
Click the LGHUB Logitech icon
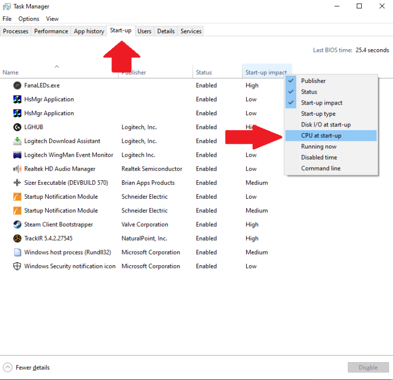click(17, 127)
